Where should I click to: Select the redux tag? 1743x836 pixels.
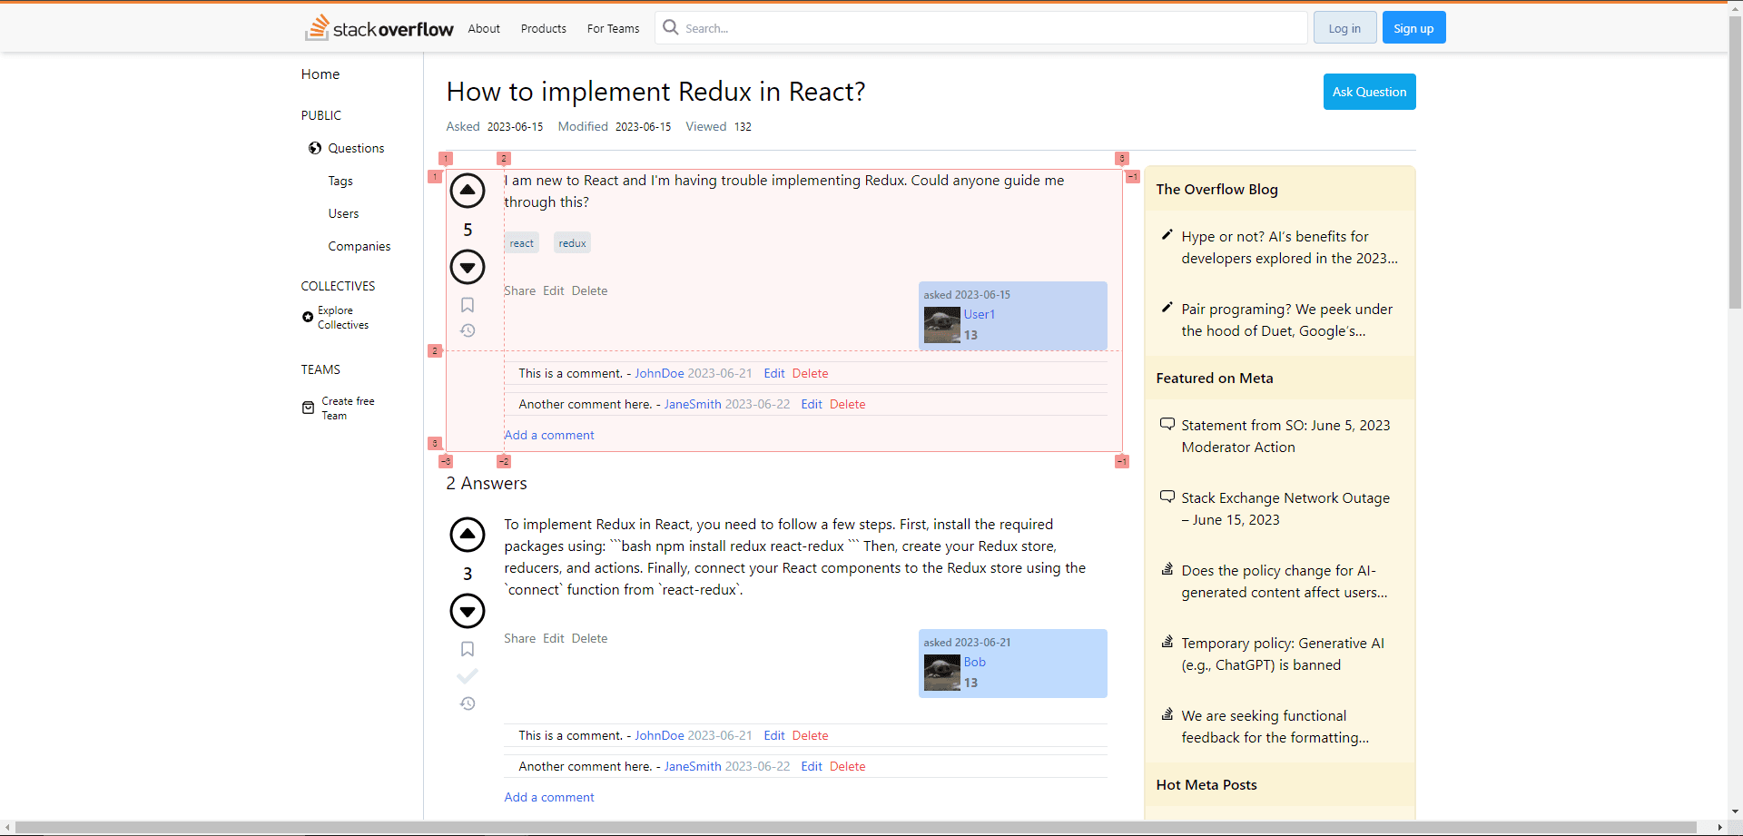tap(572, 242)
